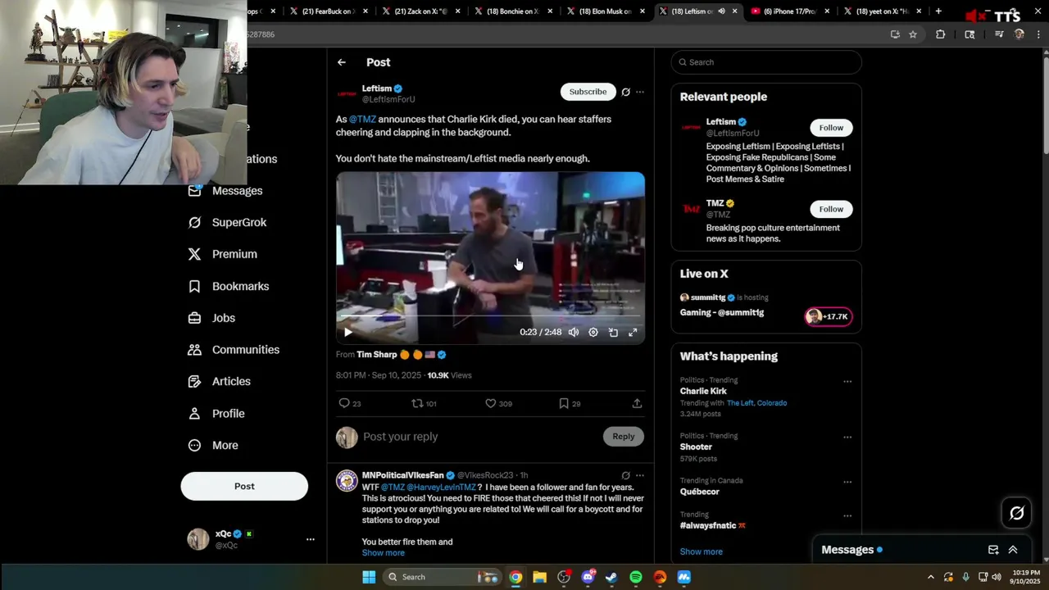Show more trends in What's happening
Viewport: 1049px width, 590px height.
click(701, 551)
